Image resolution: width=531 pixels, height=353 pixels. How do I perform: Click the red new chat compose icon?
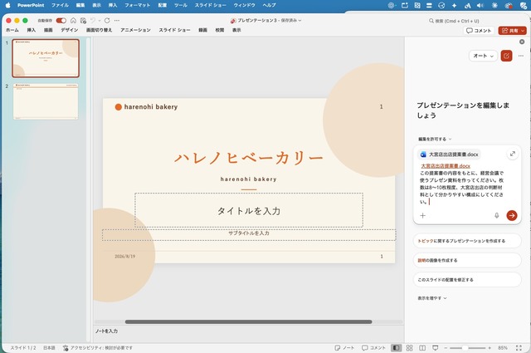(506, 56)
